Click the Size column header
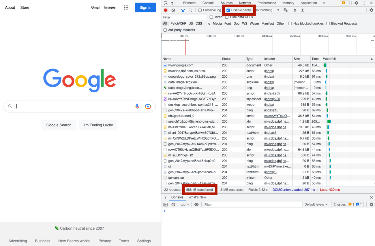 pos(301,59)
